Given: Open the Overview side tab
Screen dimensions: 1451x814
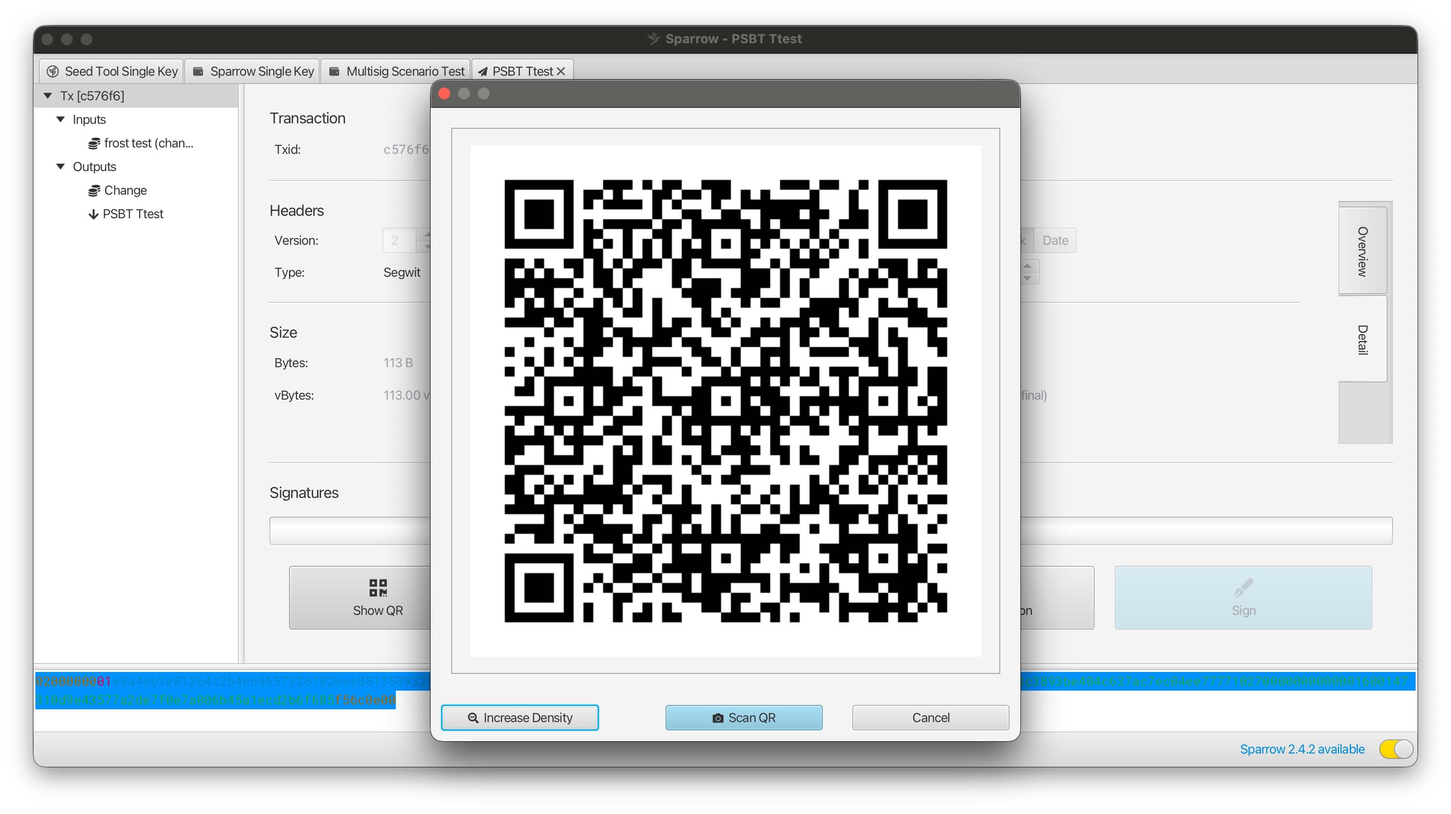Looking at the screenshot, I should 1363,251.
